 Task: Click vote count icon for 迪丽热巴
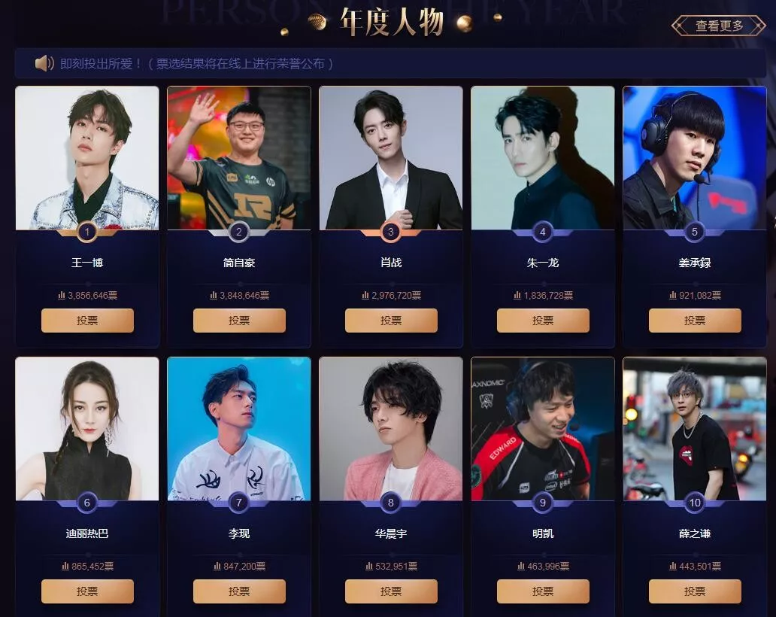65,566
